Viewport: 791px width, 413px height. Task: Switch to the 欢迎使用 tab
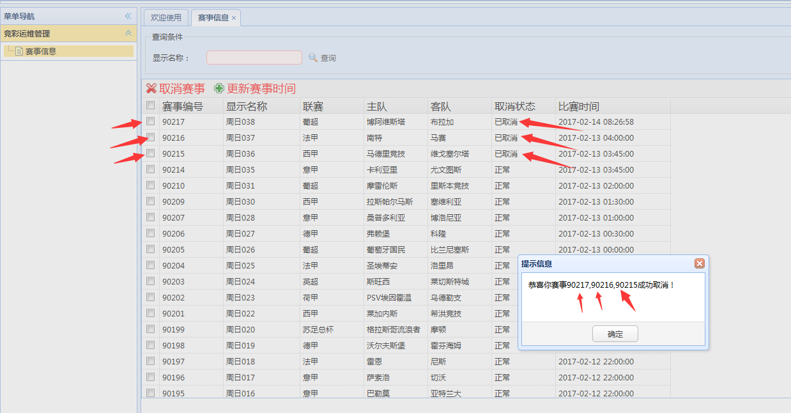[x=165, y=19]
